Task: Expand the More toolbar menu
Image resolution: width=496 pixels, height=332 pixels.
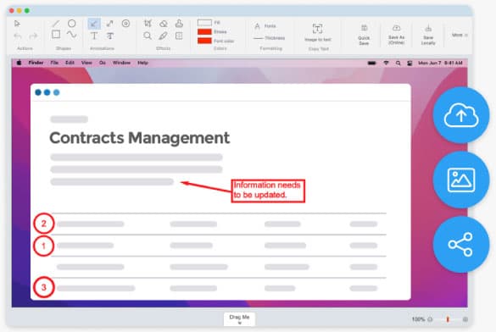Action: pyautogui.click(x=460, y=35)
